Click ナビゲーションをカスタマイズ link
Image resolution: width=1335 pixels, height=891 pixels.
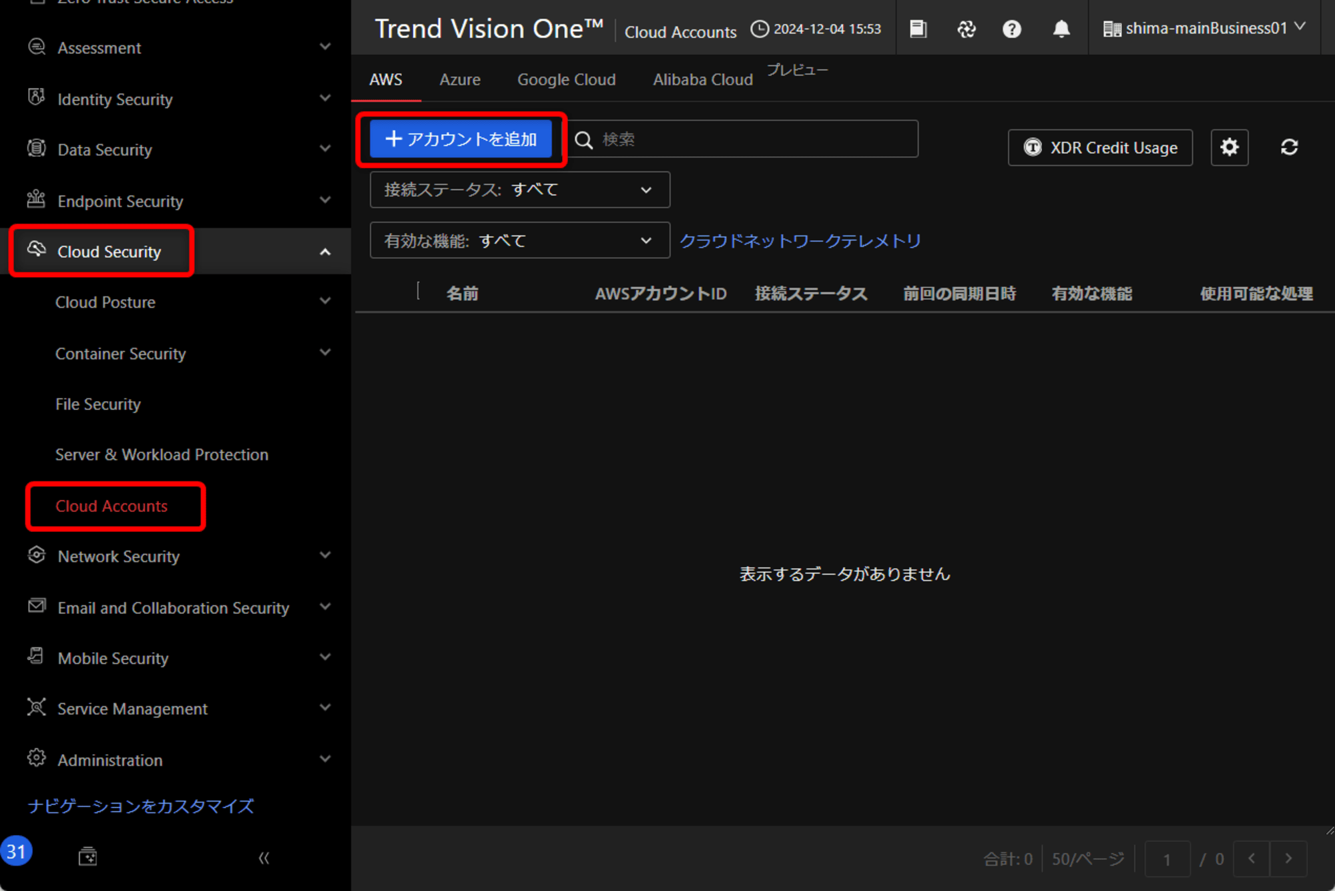coord(141,806)
